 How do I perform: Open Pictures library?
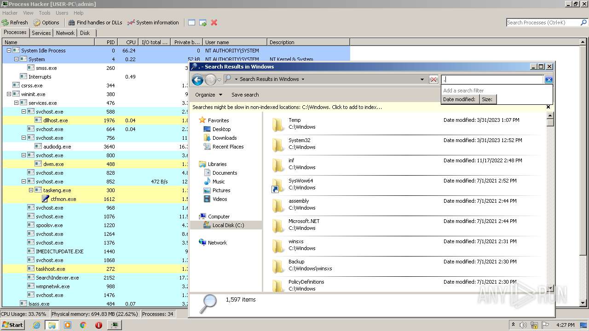pyautogui.click(x=217, y=190)
